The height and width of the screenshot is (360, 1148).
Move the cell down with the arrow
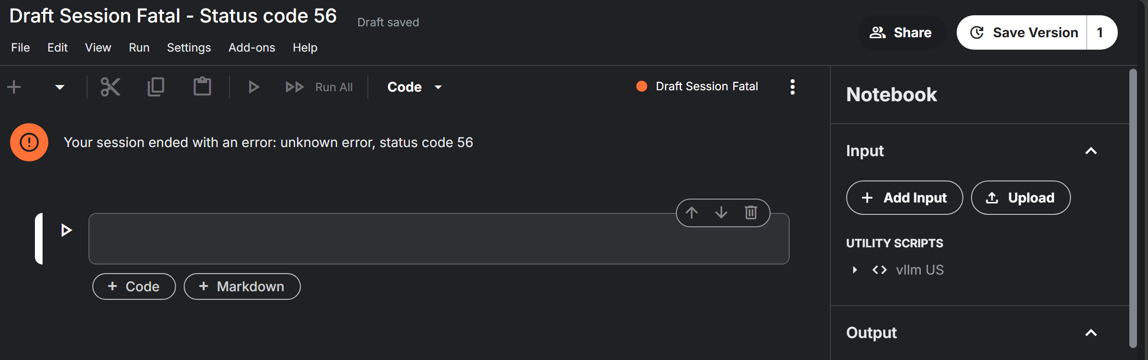coord(721,212)
